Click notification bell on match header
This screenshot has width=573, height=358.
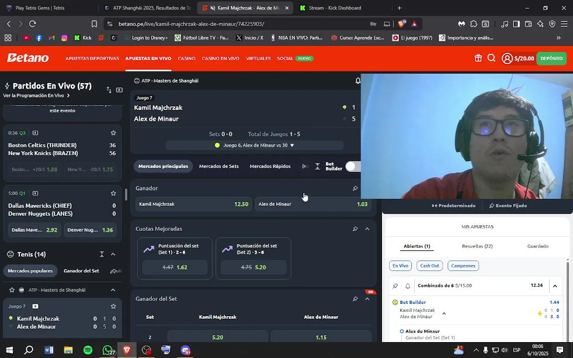click(358, 81)
